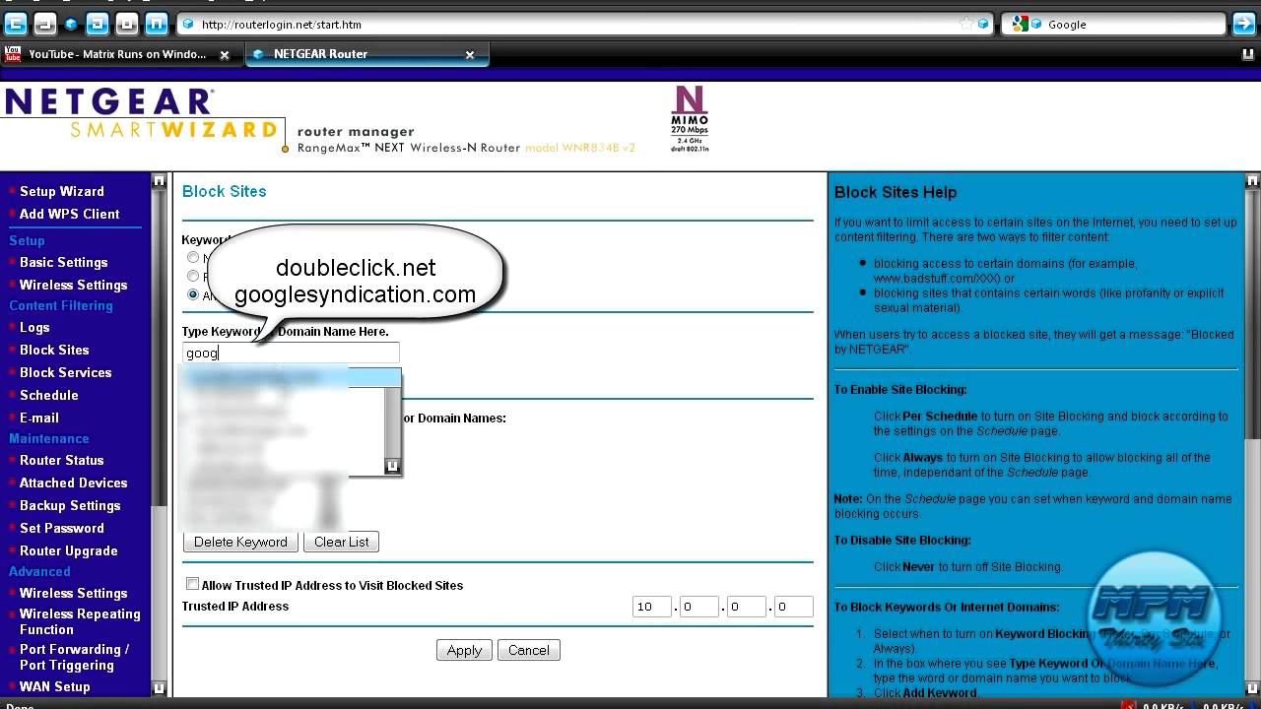This screenshot has width=1261, height=709.
Task: Click the blue go arrow beside Google search
Action: (1243, 24)
